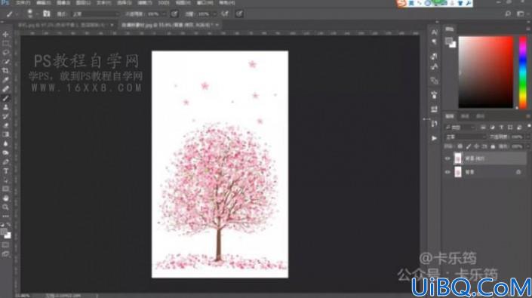This screenshot has height=298, width=532.
Task: Open the flow slider arrow
Action: coord(214,14)
